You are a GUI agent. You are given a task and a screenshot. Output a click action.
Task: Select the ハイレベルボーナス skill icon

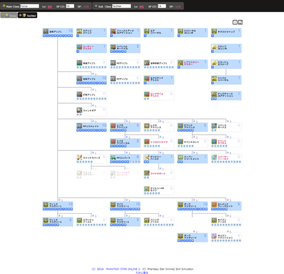tap(113, 47)
